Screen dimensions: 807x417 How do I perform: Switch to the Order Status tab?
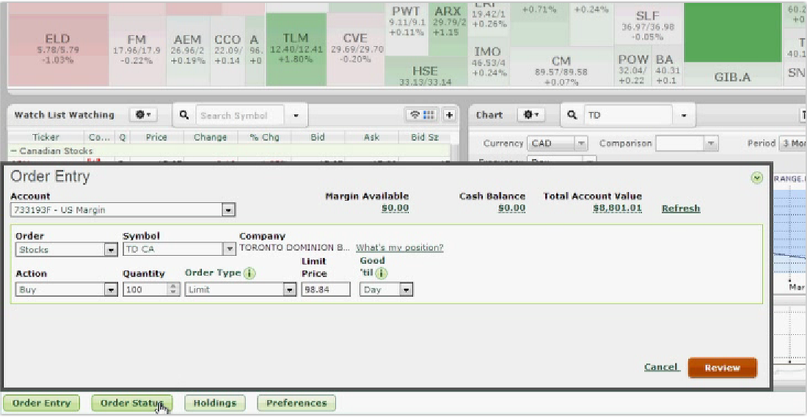click(132, 403)
